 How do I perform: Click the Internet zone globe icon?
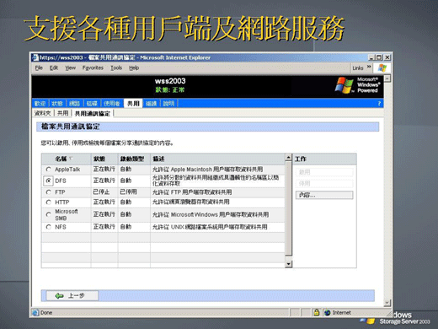coord(327,312)
